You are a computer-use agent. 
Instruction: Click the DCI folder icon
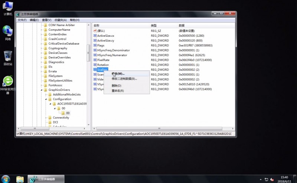click(x=50, y=122)
